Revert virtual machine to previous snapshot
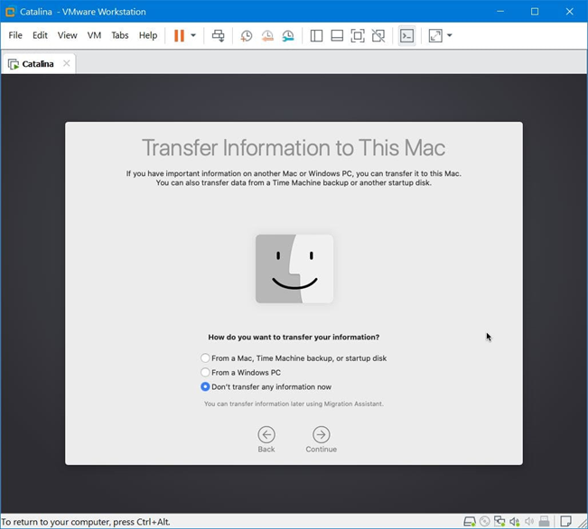Image resolution: width=588 pixels, height=529 pixels. click(x=267, y=35)
